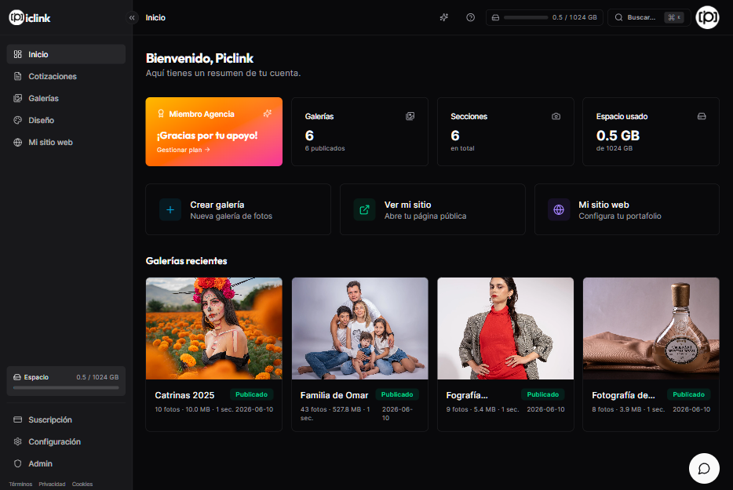
Task: Click the Galerías images icon in sidebar
Action: point(18,98)
